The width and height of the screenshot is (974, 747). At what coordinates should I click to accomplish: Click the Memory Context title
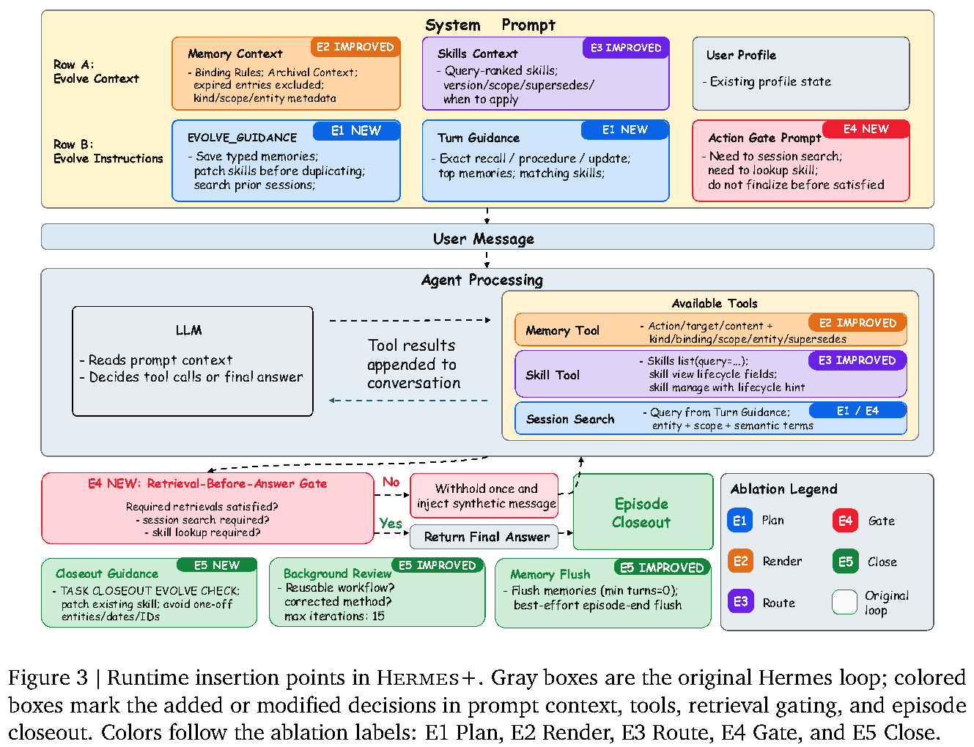(235, 53)
